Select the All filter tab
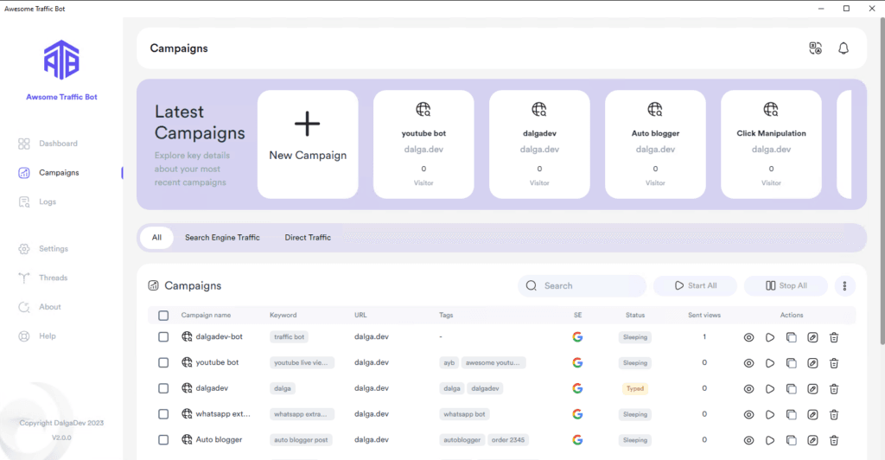This screenshot has height=460, width=885. (156, 238)
